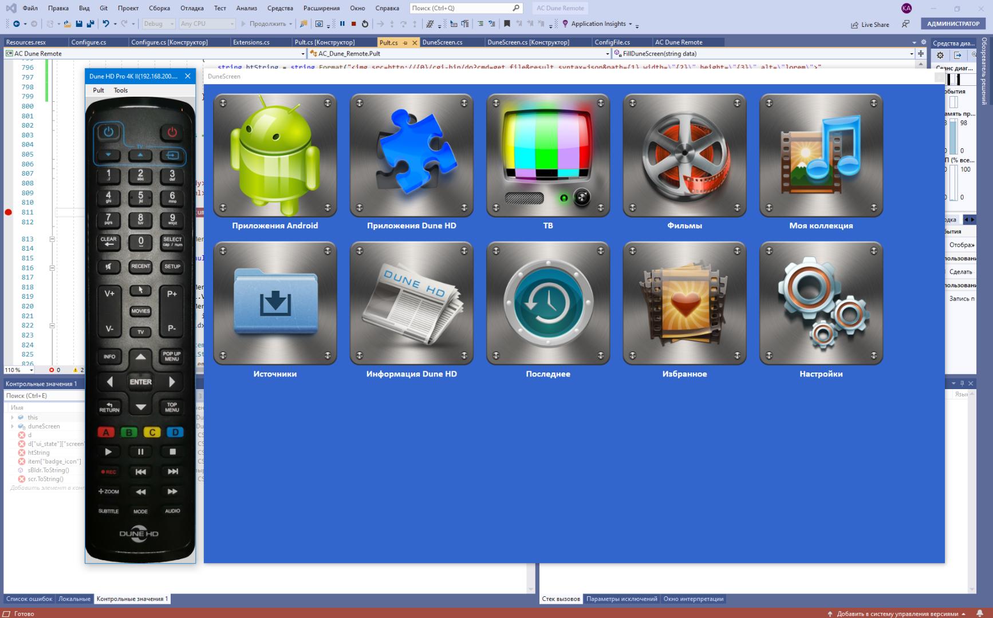Open the Recent clock icon
This screenshot has width=993, height=618.
coord(548,303)
